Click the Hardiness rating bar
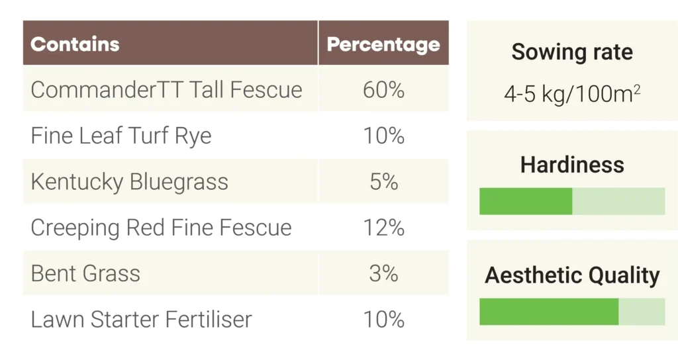This screenshot has width=678, height=358. point(572,201)
